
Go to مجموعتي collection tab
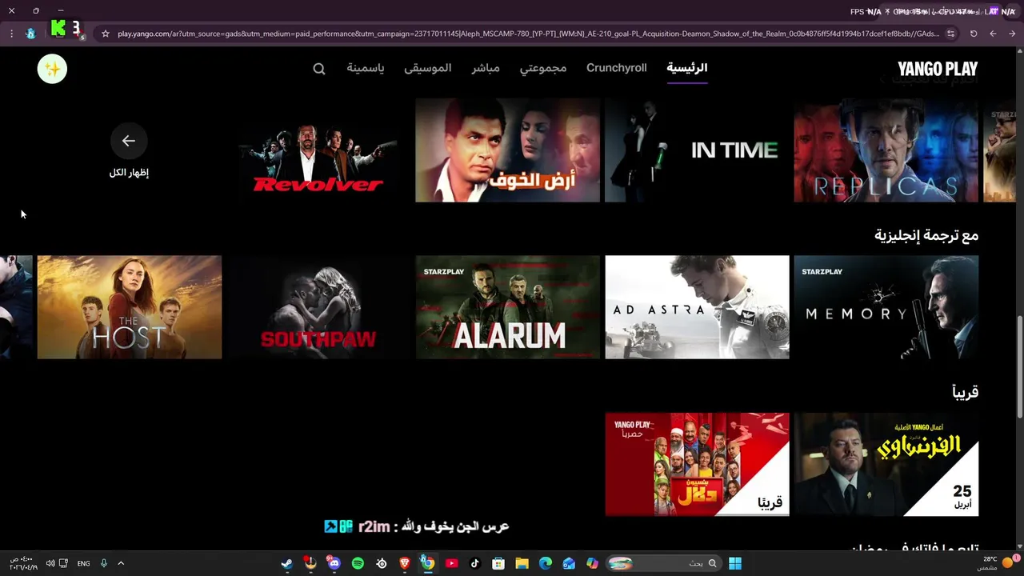(x=543, y=68)
